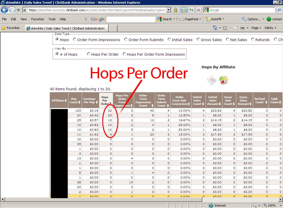The image size is (283, 208).
Task: Click the browser Back arrow button
Action: 4,10
